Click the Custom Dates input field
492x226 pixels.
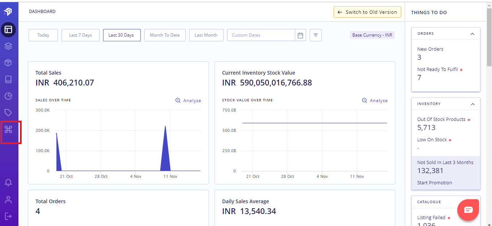260,35
